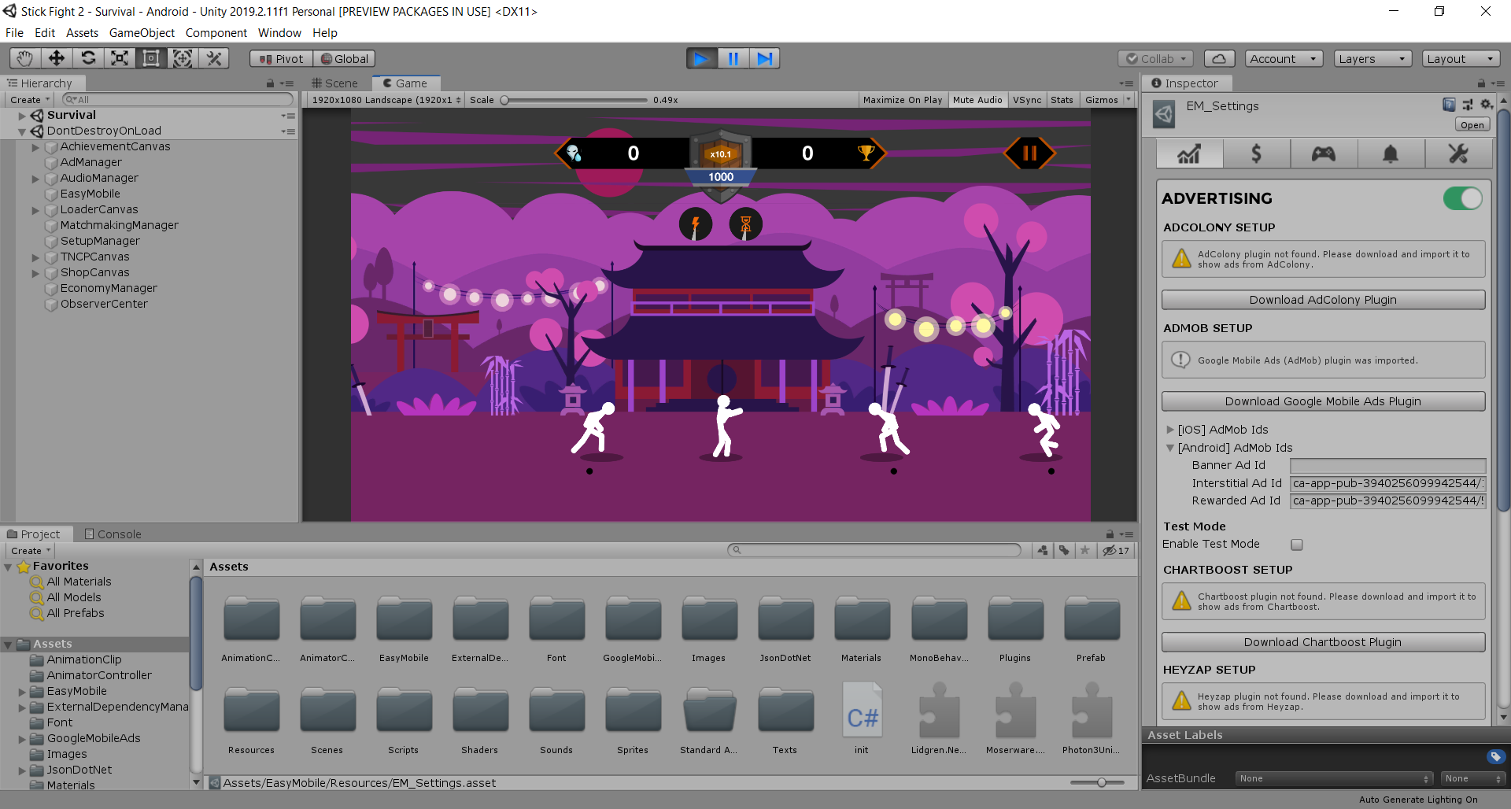
Task: Click Download AdColony Plugin button
Action: (x=1323, y=300)
